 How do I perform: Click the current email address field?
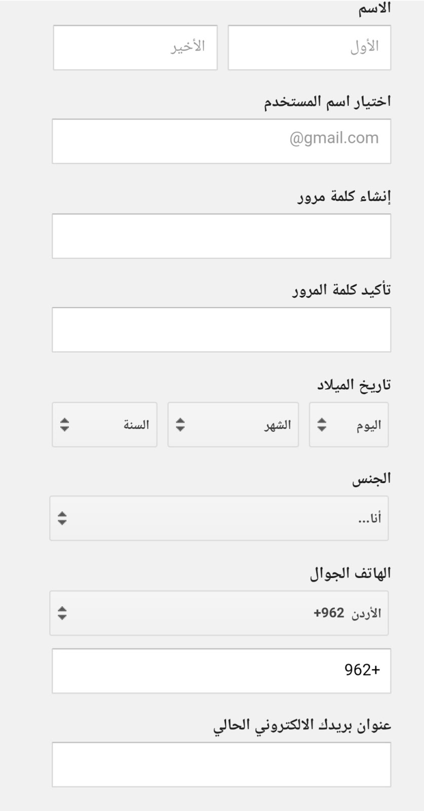221,765
